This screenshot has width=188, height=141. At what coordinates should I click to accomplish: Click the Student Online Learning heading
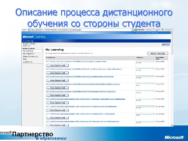[x=29, y=45]
